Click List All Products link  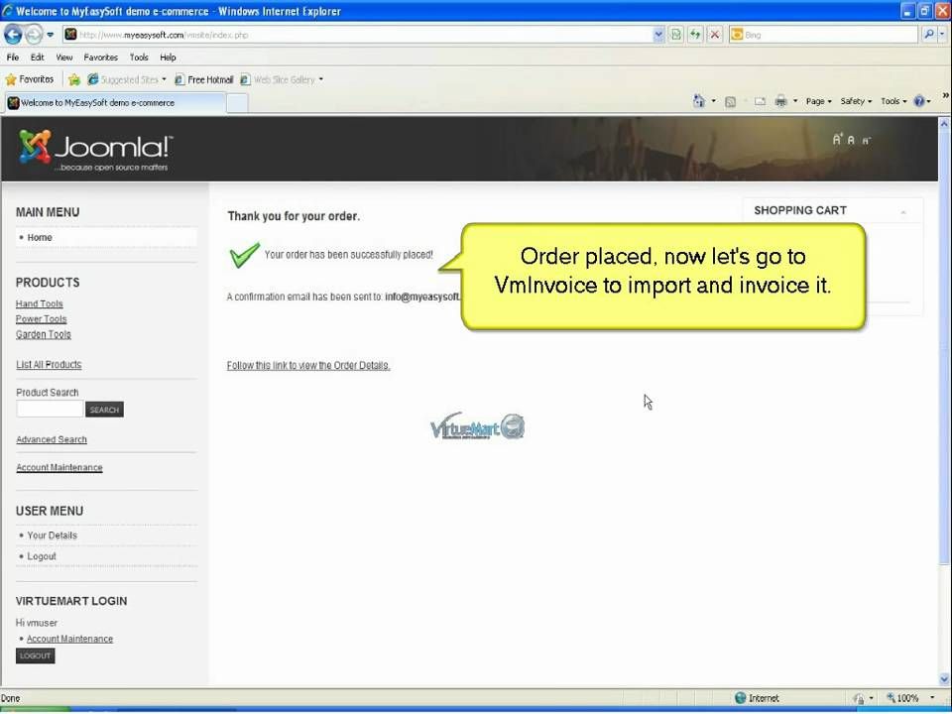49,365
